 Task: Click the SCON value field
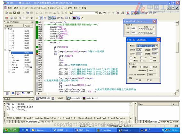[139, 50]
